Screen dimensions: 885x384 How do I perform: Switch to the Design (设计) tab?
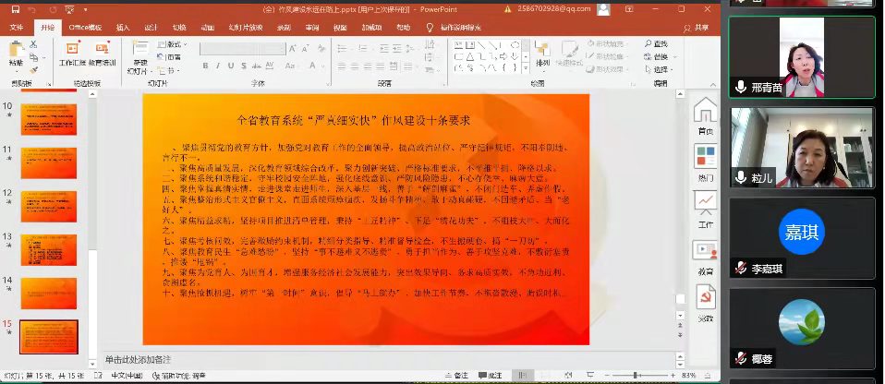pyautogui.click(x=151, y=27)
